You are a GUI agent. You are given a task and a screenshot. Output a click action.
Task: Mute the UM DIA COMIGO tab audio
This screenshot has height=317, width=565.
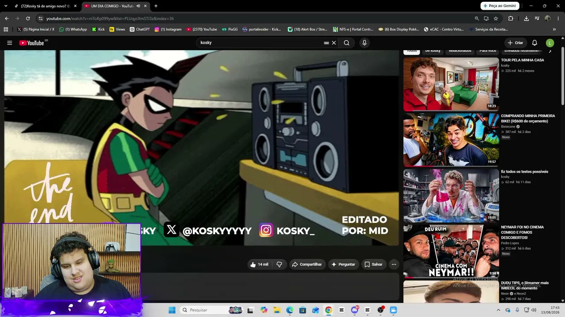click(138, 6)
